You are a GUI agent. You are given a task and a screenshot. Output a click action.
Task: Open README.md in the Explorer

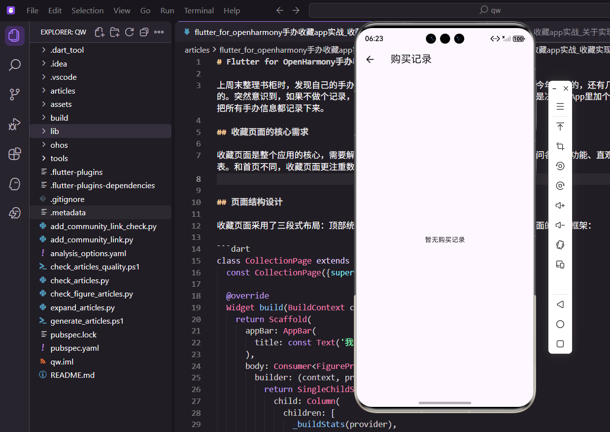(x=101, y=375)
